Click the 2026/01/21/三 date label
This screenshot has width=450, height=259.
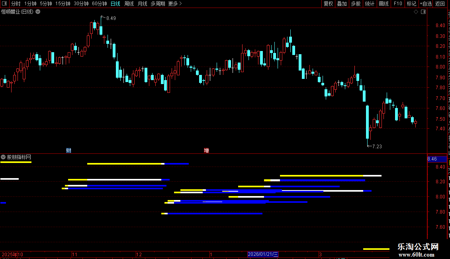(263, 254)
